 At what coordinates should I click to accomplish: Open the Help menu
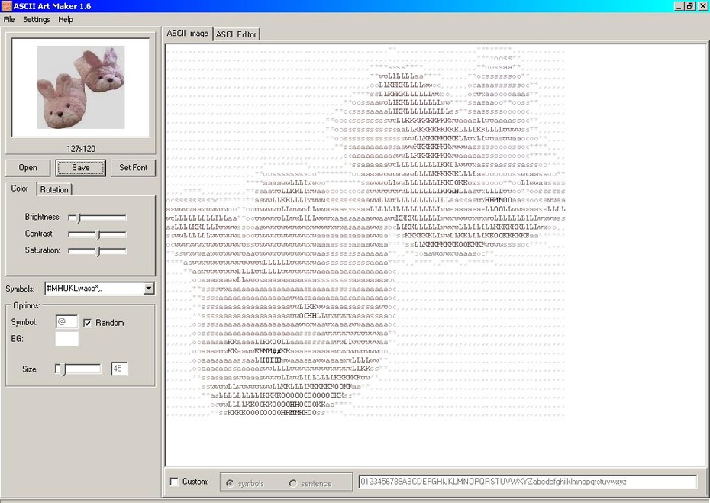click(66, 20)
